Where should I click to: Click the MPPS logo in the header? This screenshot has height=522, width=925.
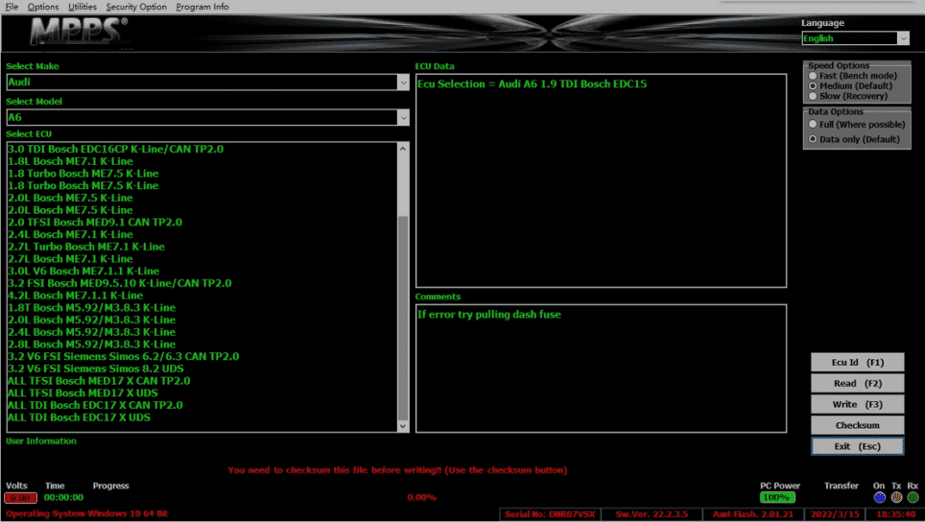[78, 33]
